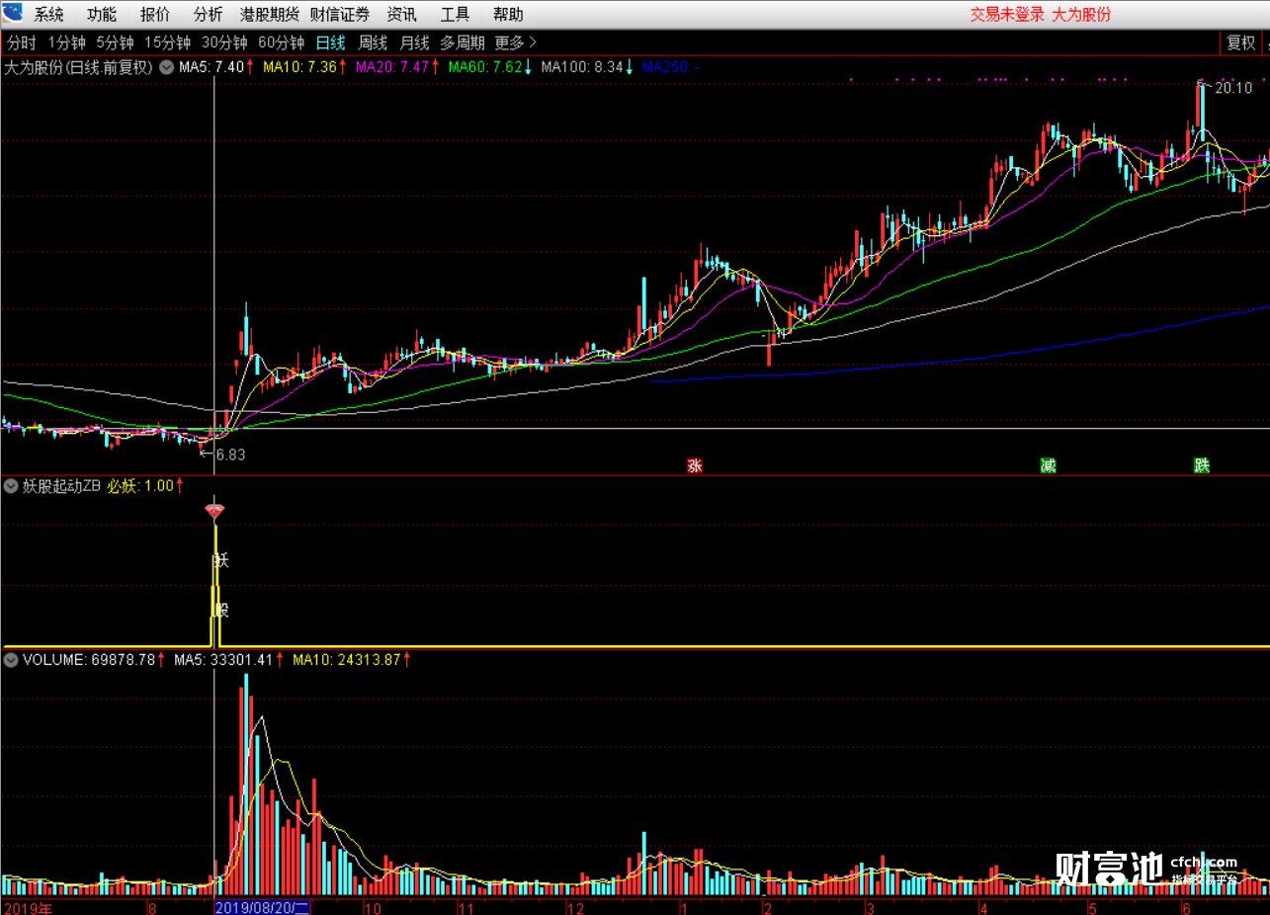Click the application logo icon at top-left
Viewport: 1270px width, 915px height.
point(11,13)
